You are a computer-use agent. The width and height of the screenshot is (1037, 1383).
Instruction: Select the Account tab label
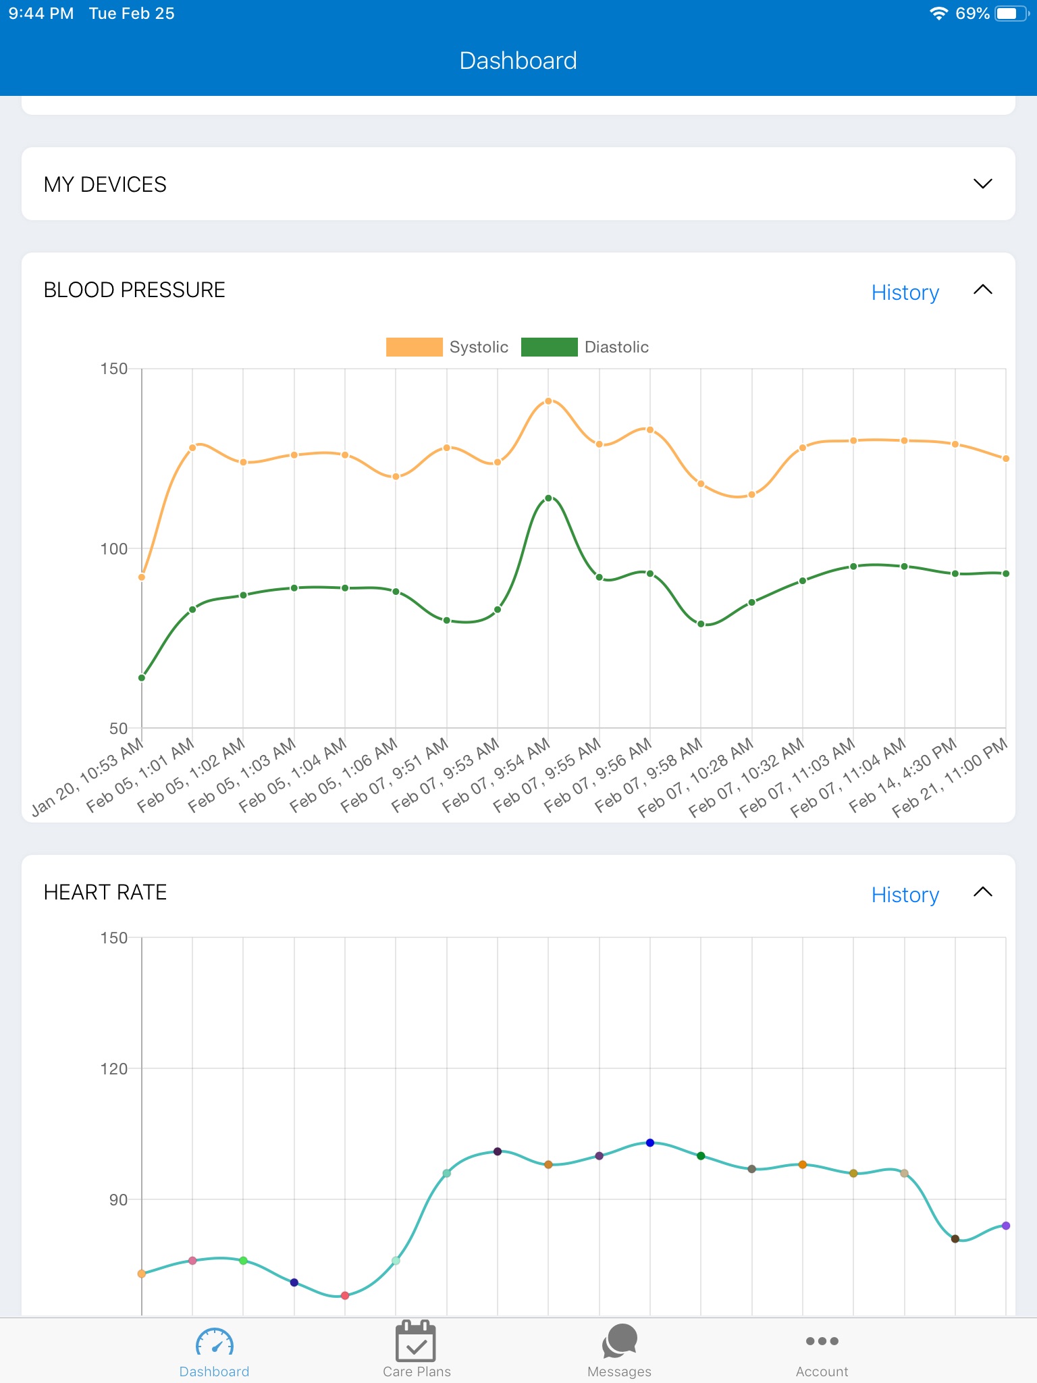click(822, 1372)
